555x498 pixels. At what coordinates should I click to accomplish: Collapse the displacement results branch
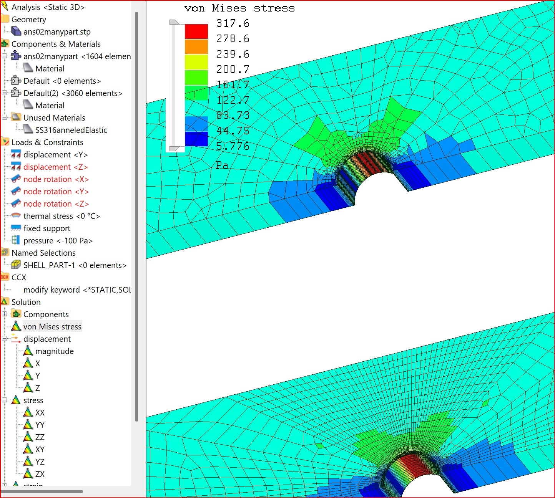pos(5,339)
